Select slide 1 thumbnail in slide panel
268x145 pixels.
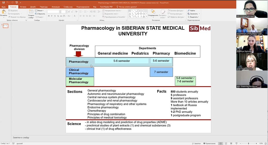(x=6, y=26)
